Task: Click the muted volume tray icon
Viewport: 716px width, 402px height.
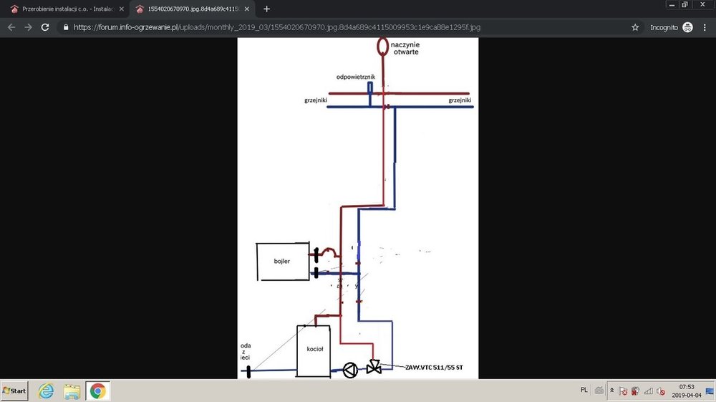Action: (661, 392)
